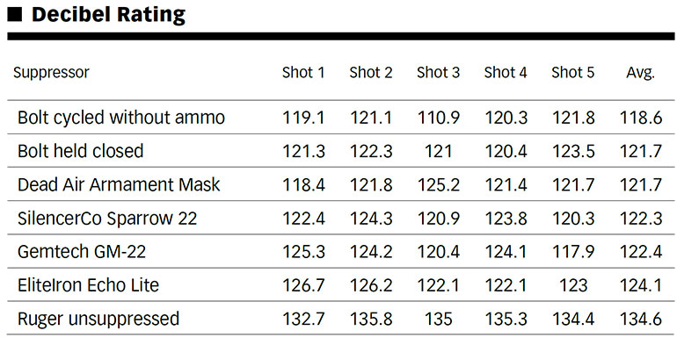
Task: Select the Avg. column header
Action: tap(641, 74)
